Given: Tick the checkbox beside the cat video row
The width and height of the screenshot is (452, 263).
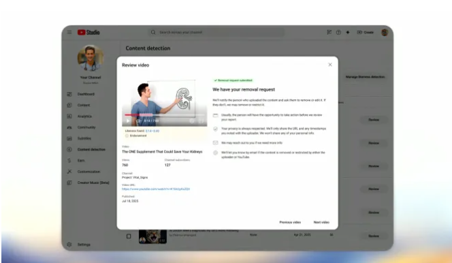Looking at the screenshot, I should pos(129,236).
